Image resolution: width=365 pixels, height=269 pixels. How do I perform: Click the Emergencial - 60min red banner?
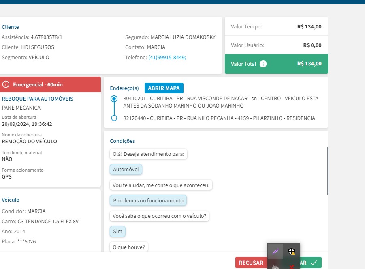pos(50,84)
